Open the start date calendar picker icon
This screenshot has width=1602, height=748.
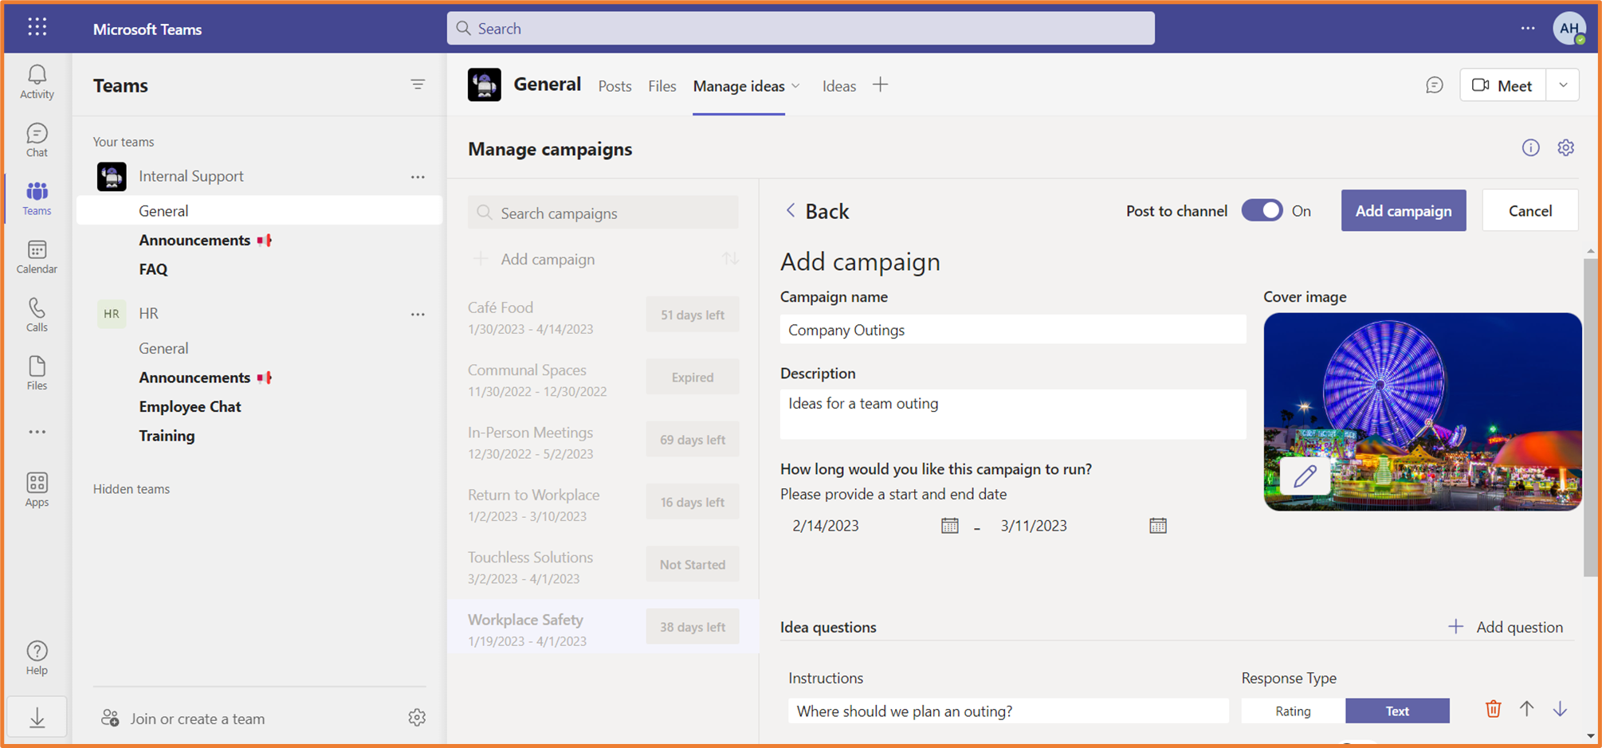coord(949,525)
